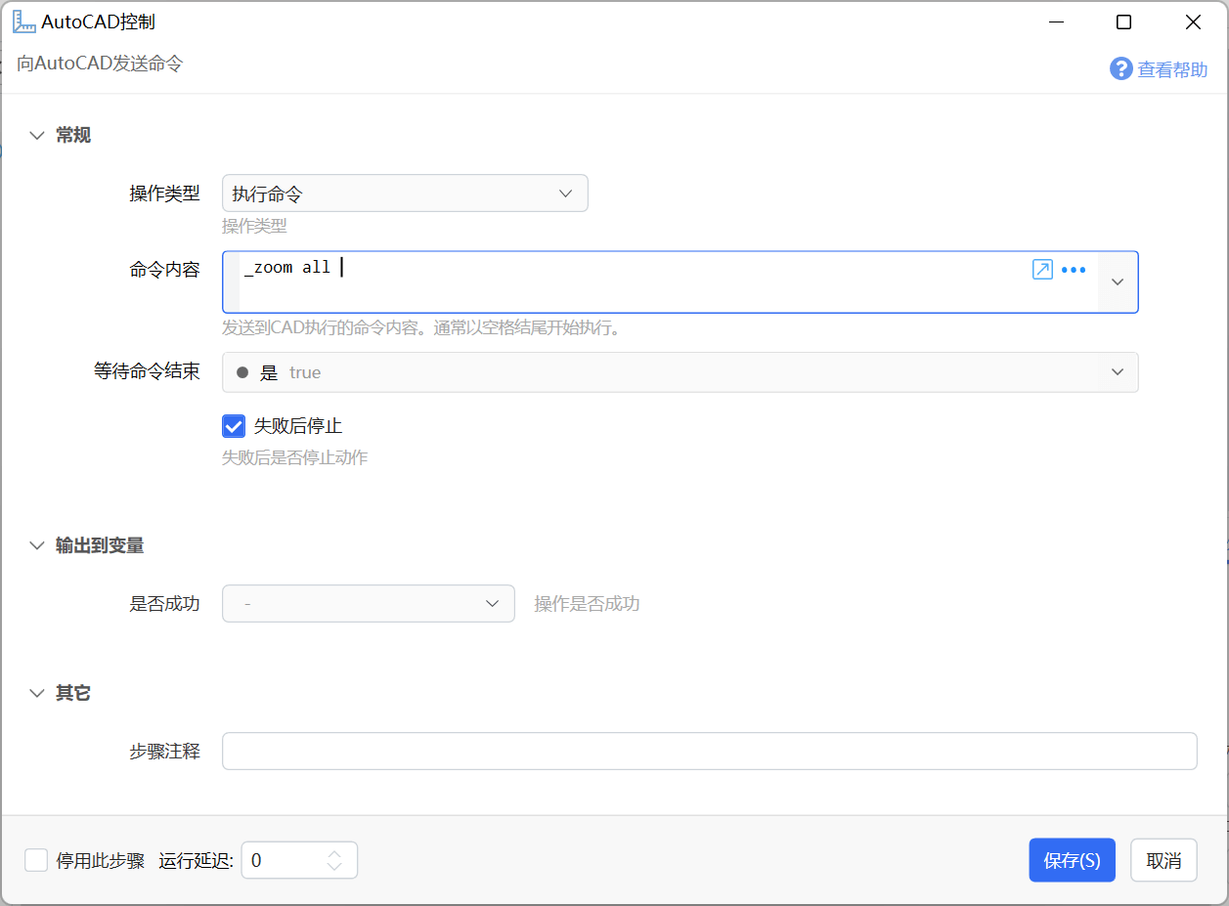The width and height of the screenshot is (1229, 906).
Task: Uncheck the 失败后停止 checkbox
Action: [234, 426]
